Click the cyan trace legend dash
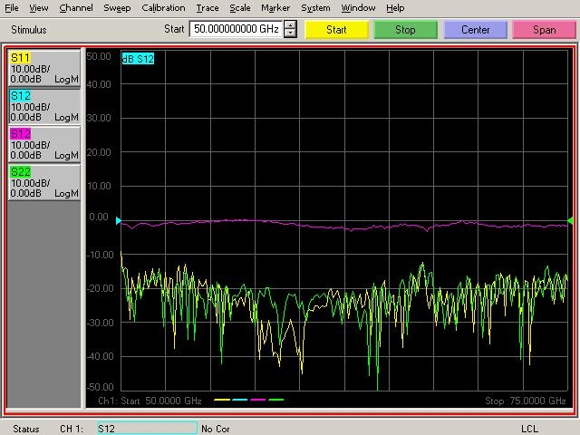The height and width of the screenshot is (435, 580). (x=240, y=400)
